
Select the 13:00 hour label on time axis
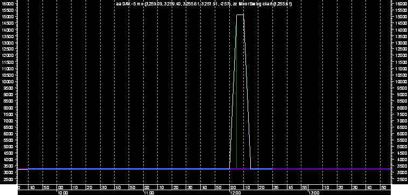click(x=314, y=193)
